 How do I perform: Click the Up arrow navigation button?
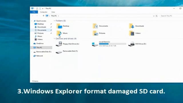[x=43, y=16]
